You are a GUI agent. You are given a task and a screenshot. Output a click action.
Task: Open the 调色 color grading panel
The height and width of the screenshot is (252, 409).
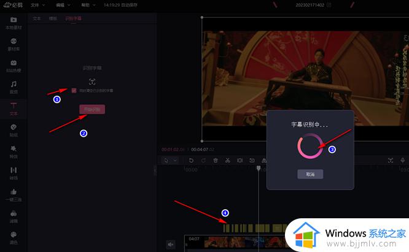(14, 238)
